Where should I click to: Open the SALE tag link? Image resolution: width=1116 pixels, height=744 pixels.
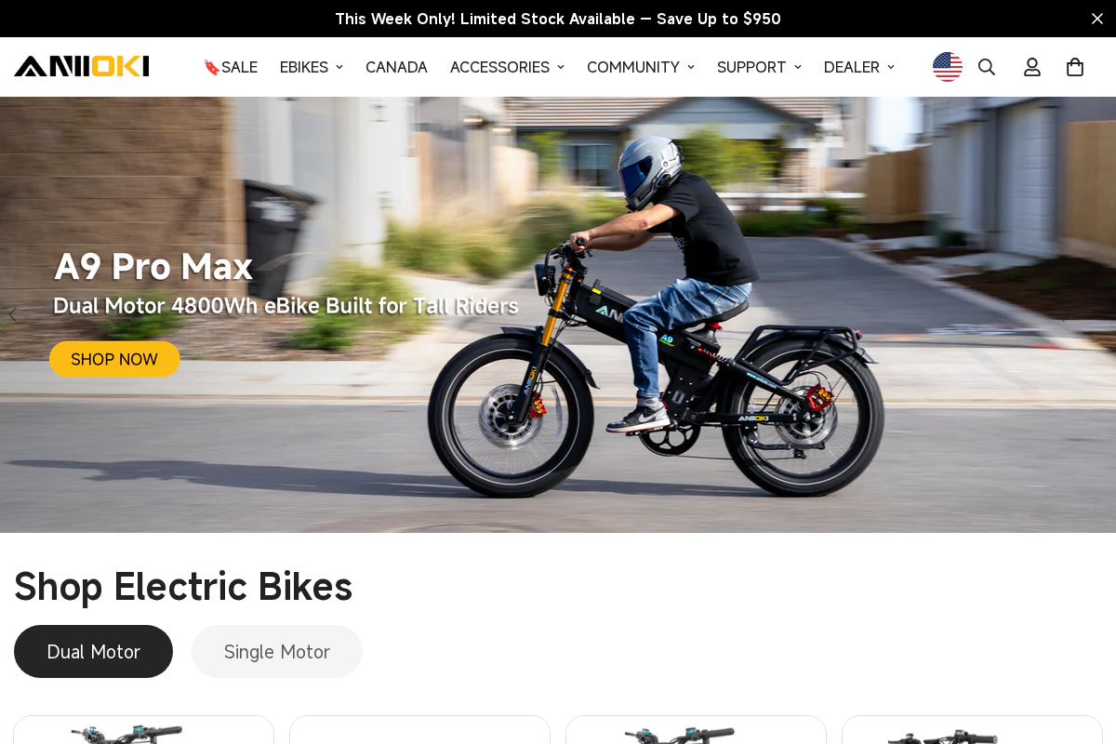[231, 67]
